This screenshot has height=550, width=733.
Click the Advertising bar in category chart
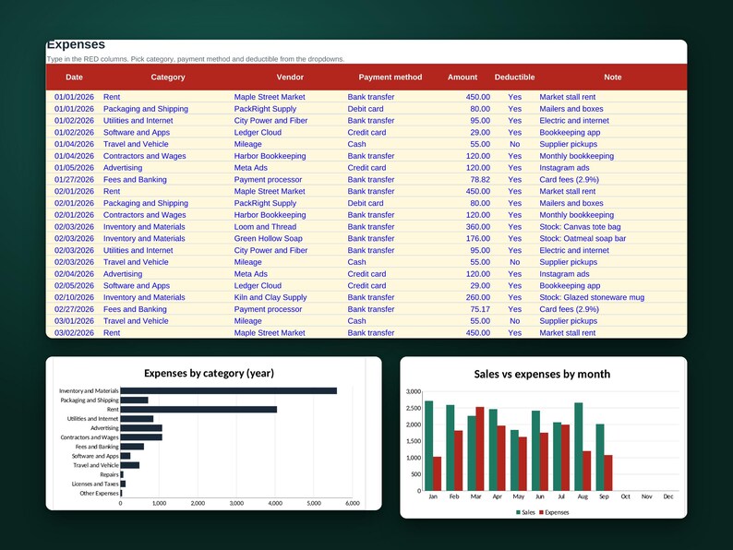(141, 428)
